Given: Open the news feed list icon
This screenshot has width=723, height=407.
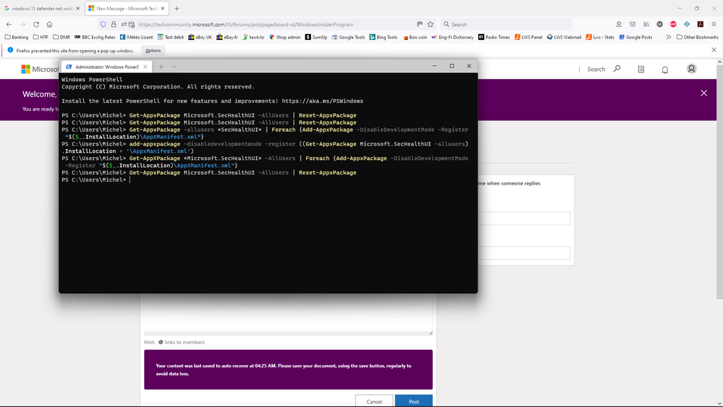Looking at the screenshot, I should 641,70.
